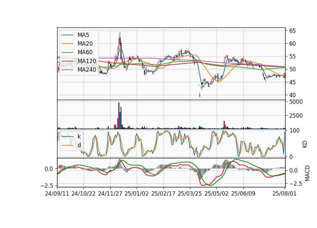Click the MA20 legend label
The image size is (317, 228).
tap(85, 44)
